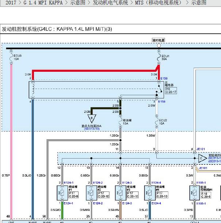Select injector #1 solenoid symbol

pyautogui.click(x=62, y=193)
